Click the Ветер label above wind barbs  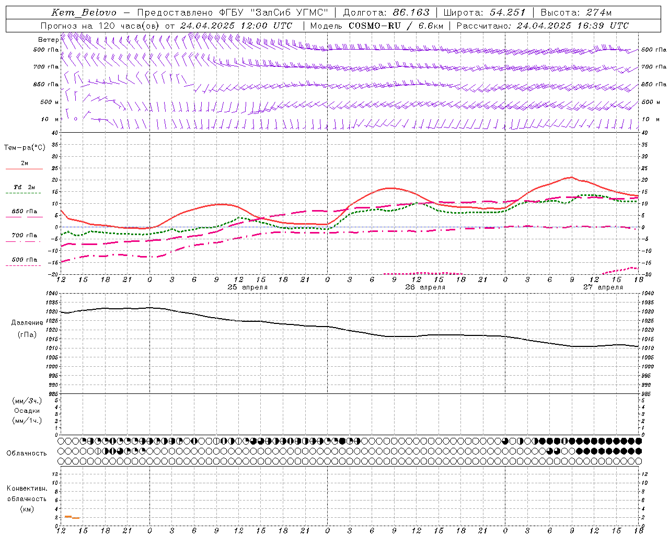pyautogui.click(x=48, y=40)
